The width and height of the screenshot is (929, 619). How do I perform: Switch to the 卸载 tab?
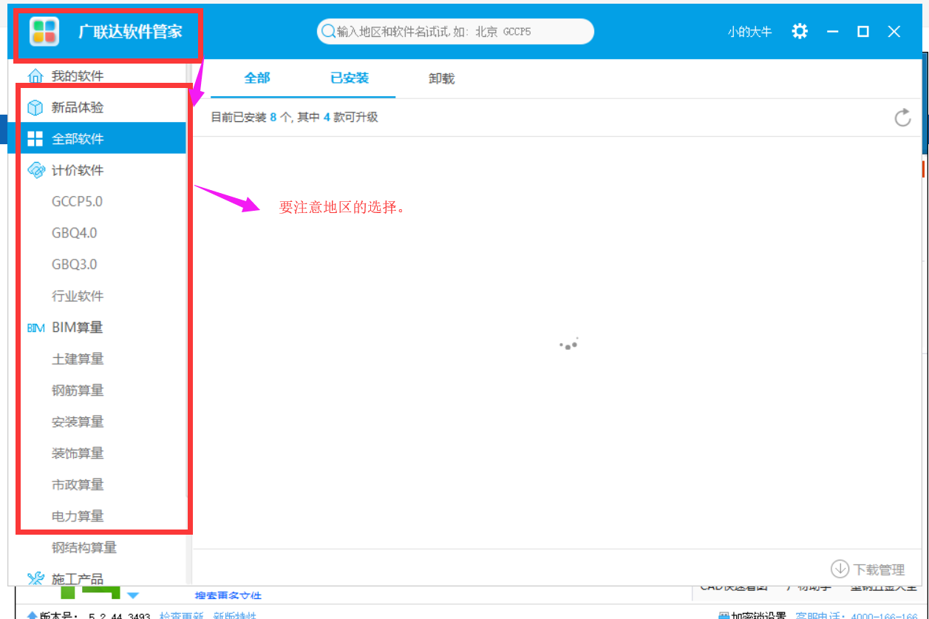pyautogui.click(x=441, y=78)
